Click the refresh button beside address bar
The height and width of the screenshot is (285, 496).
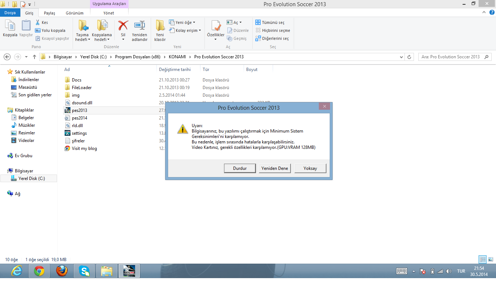coord(410,57)
